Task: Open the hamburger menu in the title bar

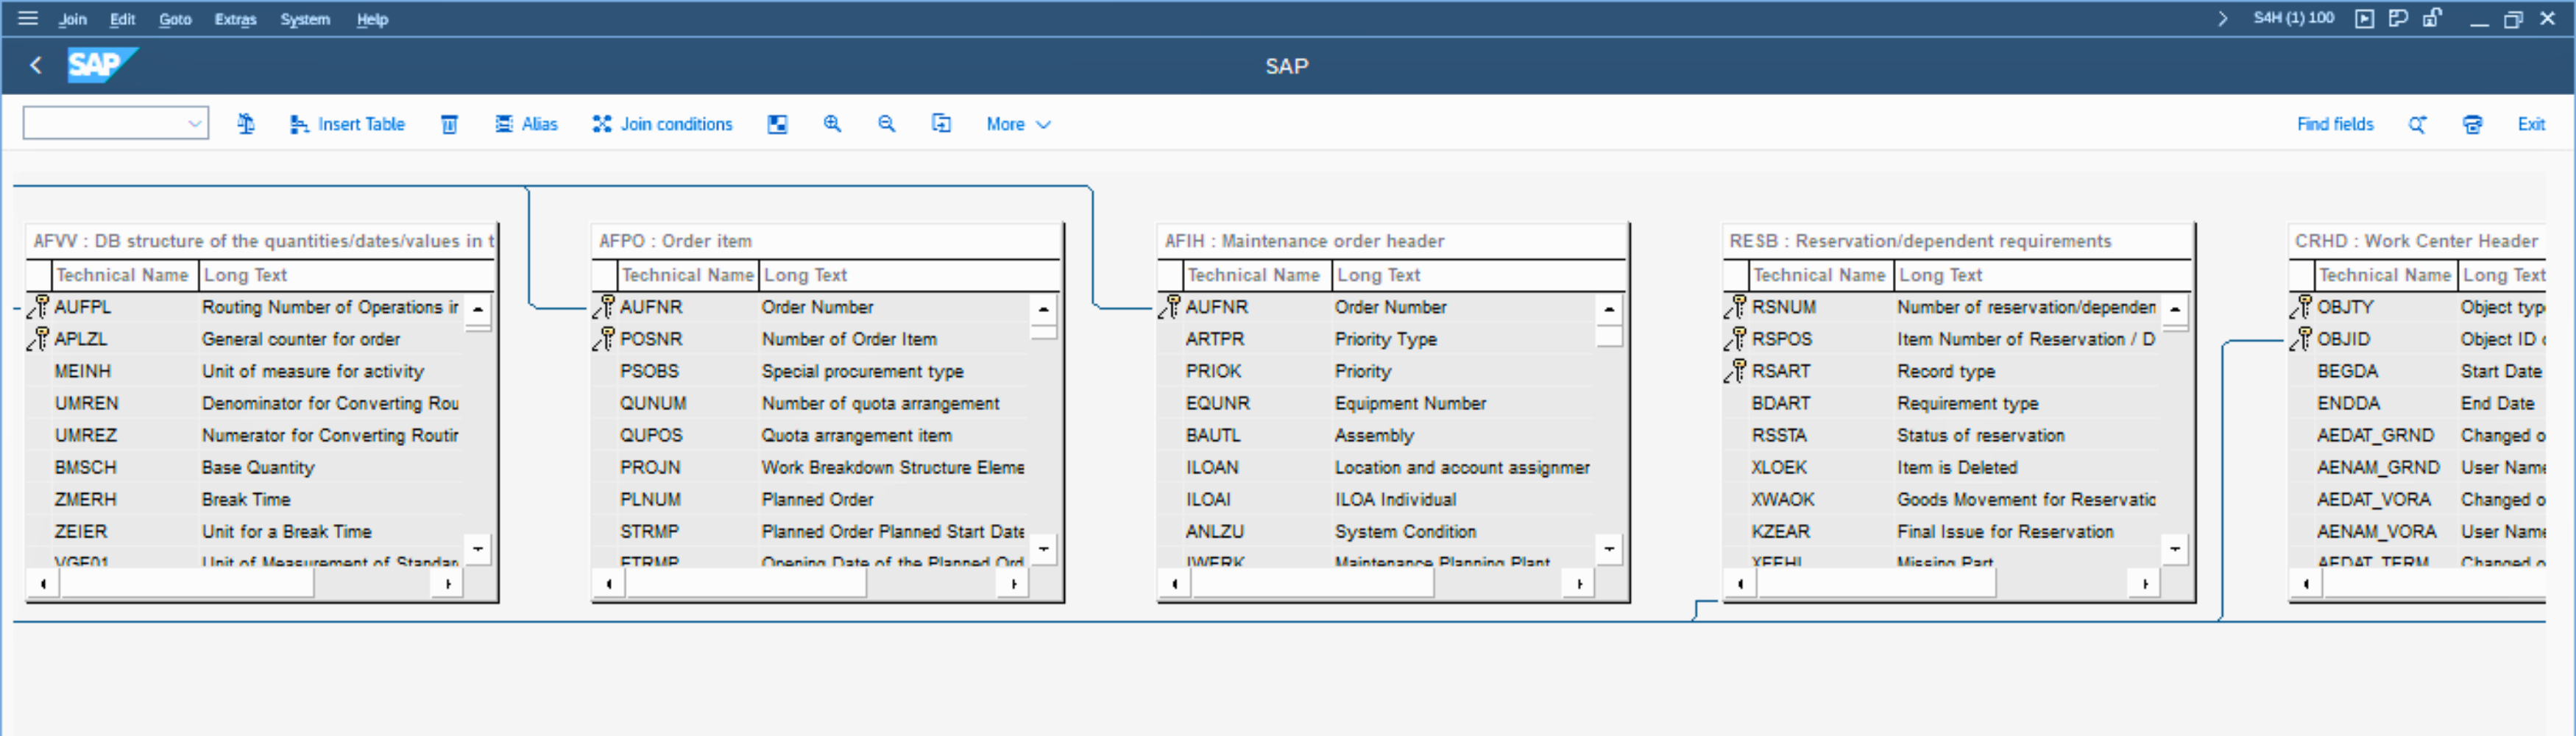Action: pyautogui.click(x=28, y=18)
